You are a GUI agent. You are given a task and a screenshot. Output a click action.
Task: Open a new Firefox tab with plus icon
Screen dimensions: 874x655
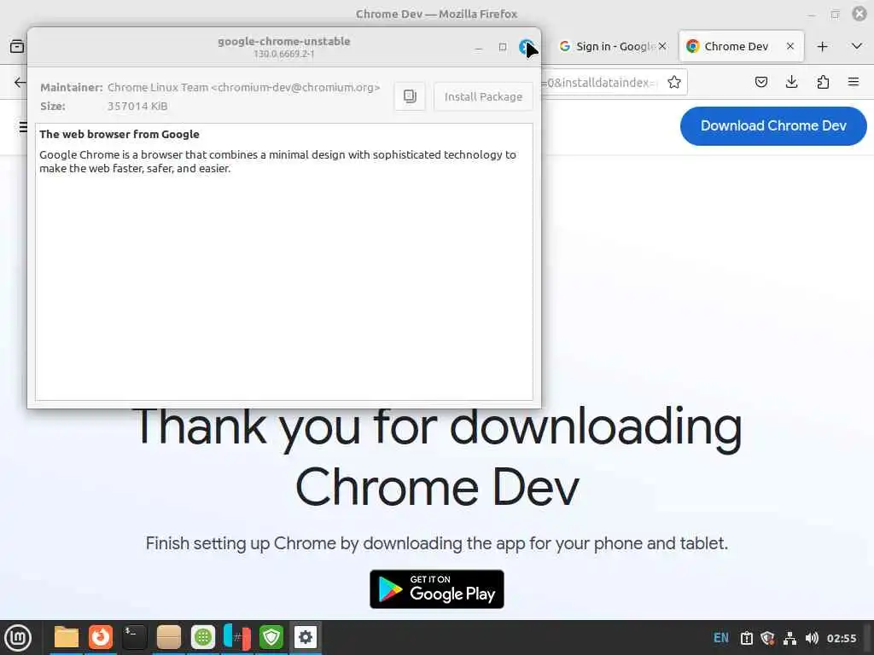coord(822,46)
